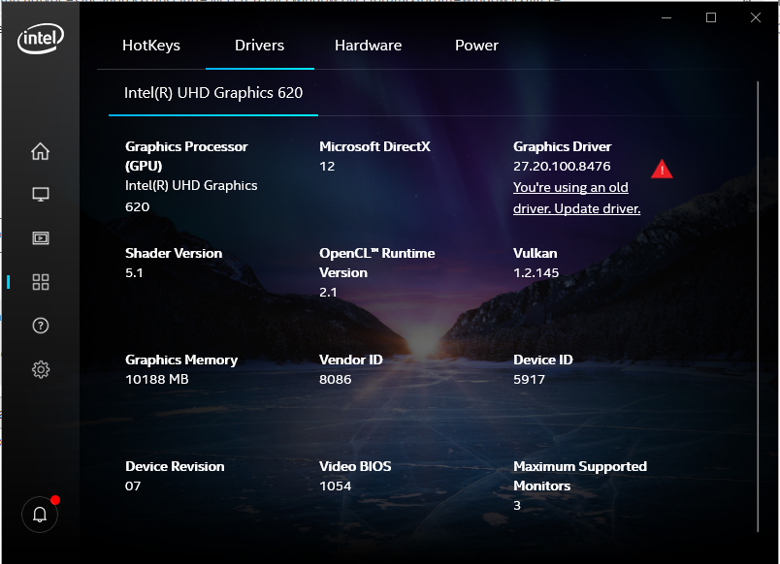Select Intel(R) UHD Graphics 620 sub-tab
Image resolution: width=780 pixels, height=564 pixels.
click(x=213, y=93)
